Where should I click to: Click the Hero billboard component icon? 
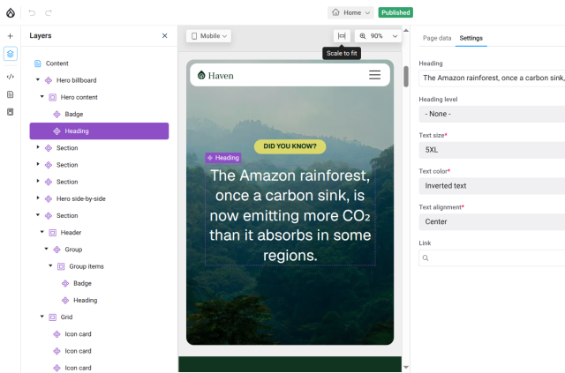tap(49, 80)
